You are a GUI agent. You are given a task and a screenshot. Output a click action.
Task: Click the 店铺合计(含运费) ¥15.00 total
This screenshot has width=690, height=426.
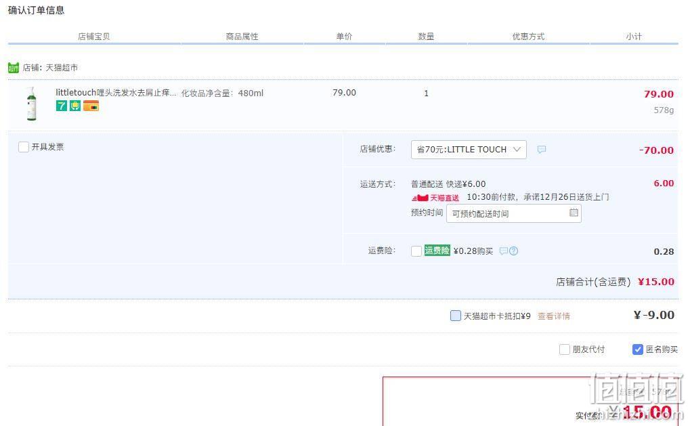click(615, 282)
